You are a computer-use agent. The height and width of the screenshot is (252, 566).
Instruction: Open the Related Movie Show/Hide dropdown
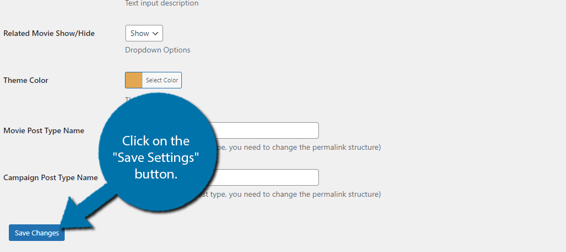[144, 33]
